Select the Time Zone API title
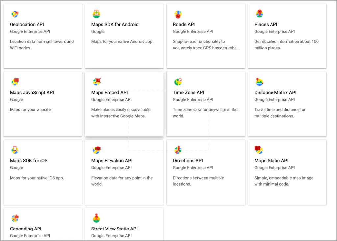 (189, 93)
